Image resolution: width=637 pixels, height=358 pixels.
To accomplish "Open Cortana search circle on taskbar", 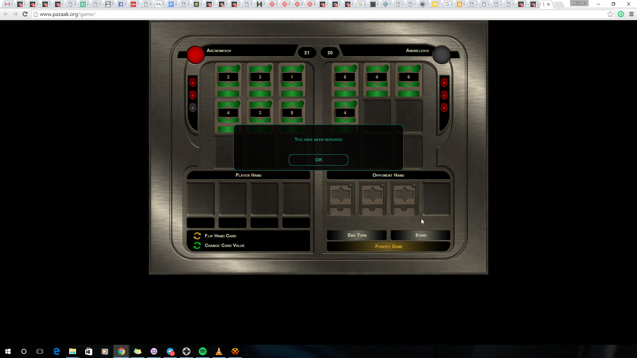I will click(24, 351).
